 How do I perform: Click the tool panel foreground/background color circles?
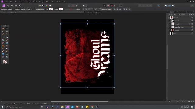coord(5,61)
